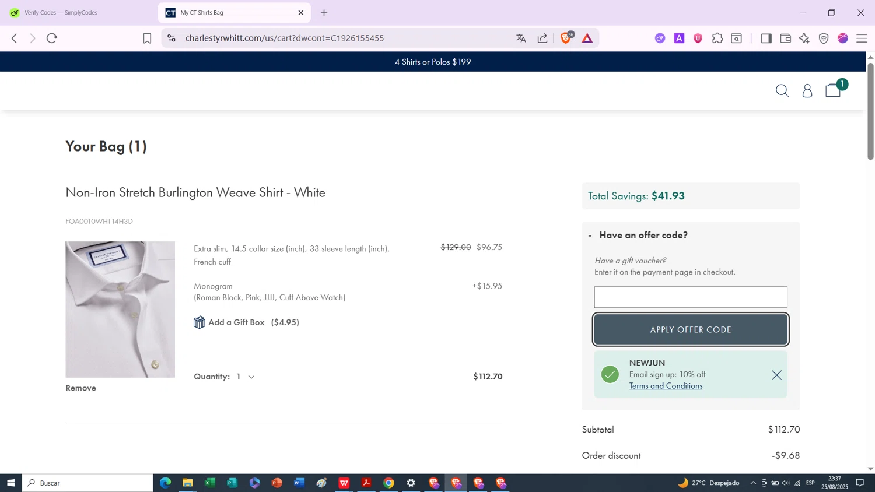Open Leo AI assistant icon
This screenshot has height=492, width=875.
pyautogui.click(x=804, y=38)
